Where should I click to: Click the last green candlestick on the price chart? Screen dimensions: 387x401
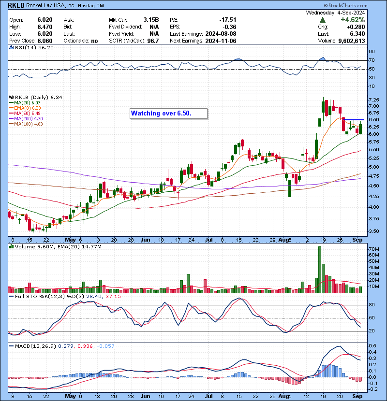tap(360, 128)
